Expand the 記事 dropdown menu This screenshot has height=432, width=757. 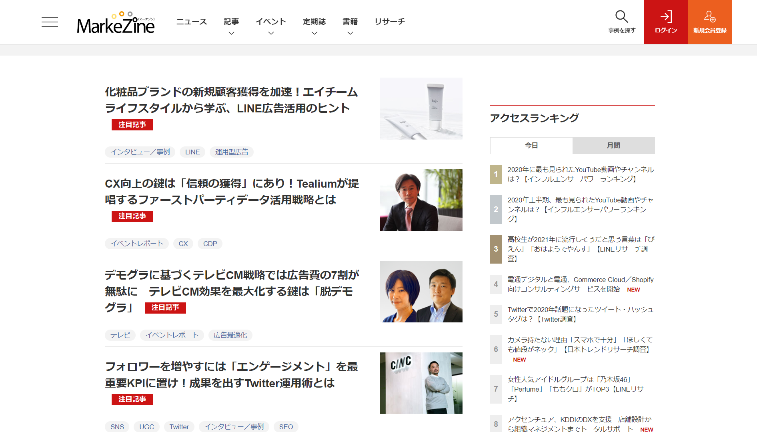tap(231, 26)
